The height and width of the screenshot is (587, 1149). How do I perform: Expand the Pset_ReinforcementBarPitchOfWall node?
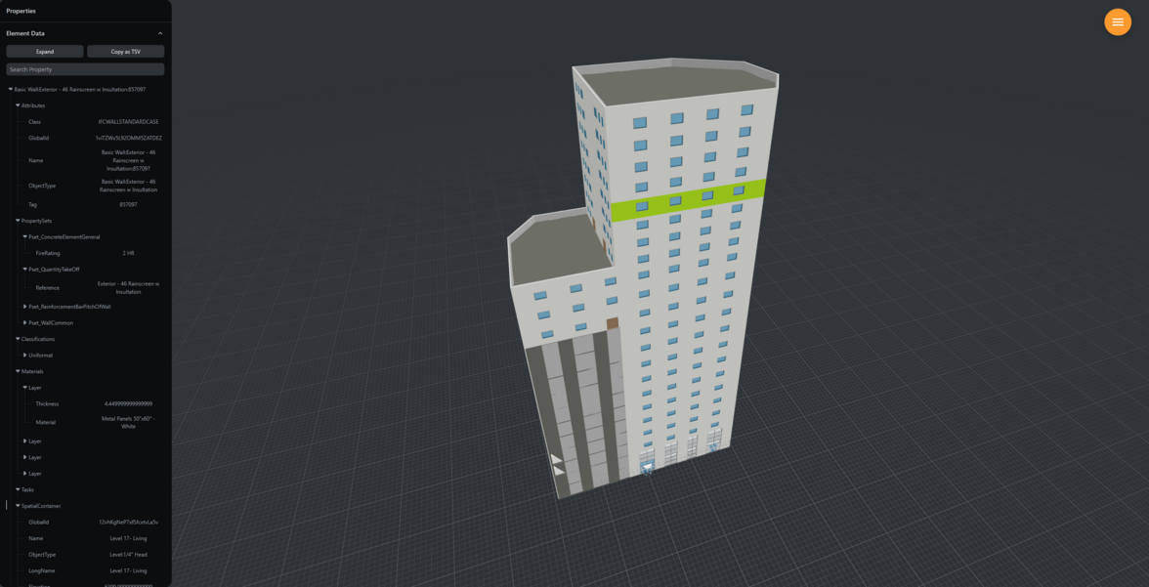pos(25,307)
